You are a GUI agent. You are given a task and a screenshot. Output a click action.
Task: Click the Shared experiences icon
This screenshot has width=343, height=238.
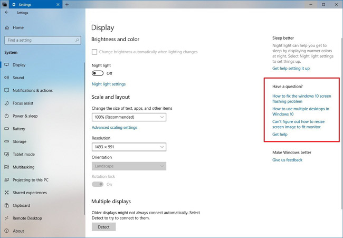[x=7, y=193]
